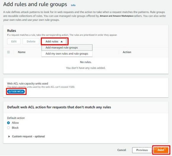Click the orange Next button
The width and height of the screenshot is (172, 156).
click(x=161, y=150)
